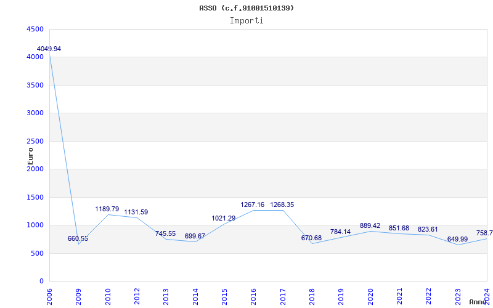Select the 4049.94 data label

(49, 49)
